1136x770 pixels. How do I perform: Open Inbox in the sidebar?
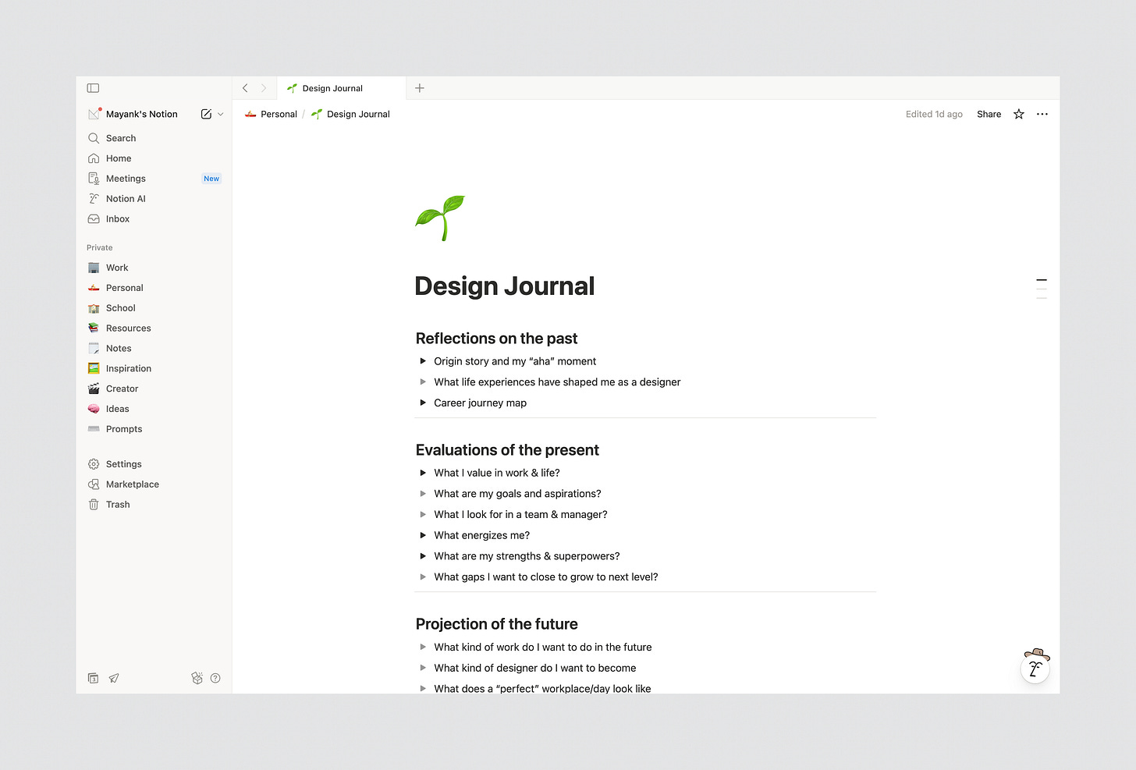(154, 219)
